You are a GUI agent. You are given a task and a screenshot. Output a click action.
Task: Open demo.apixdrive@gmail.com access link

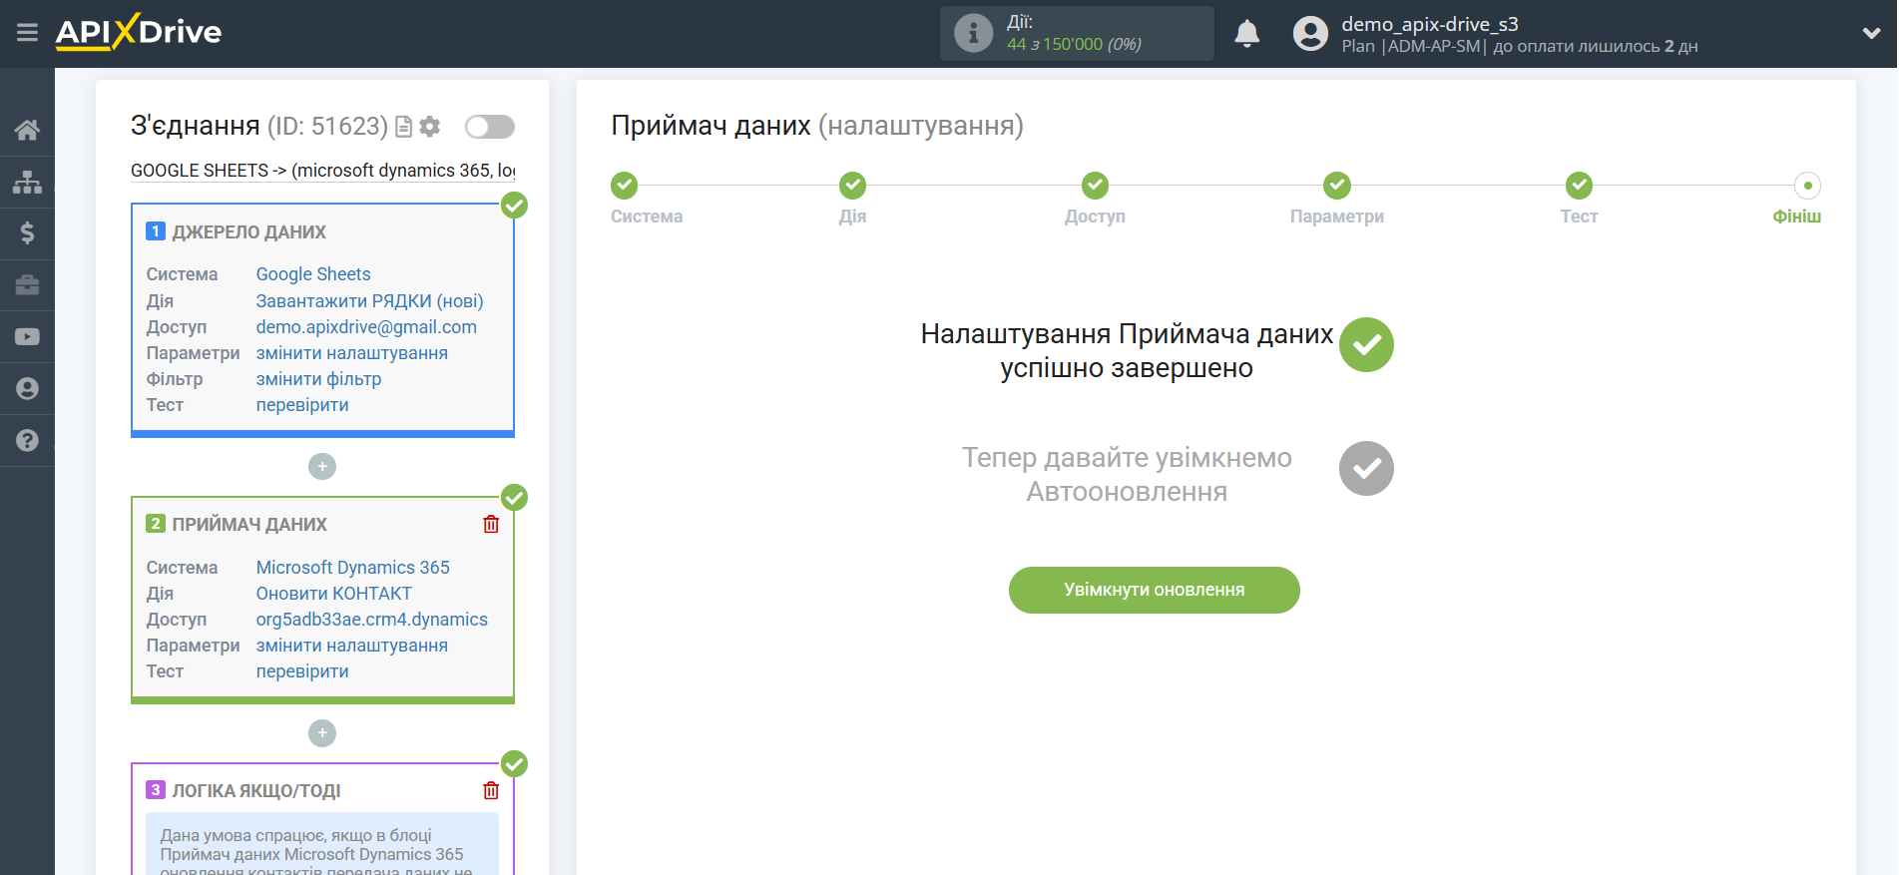click(366, 326)
